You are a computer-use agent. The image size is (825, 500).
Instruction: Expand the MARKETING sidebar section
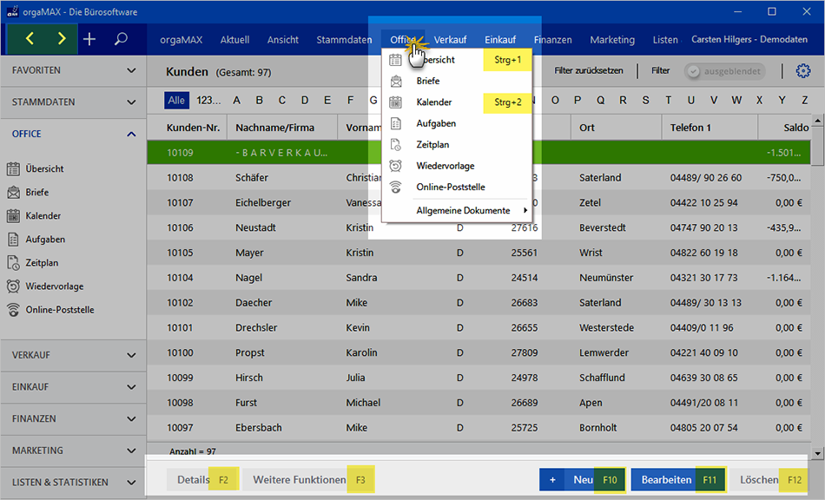pyautogui.click(x=73, y=451)
